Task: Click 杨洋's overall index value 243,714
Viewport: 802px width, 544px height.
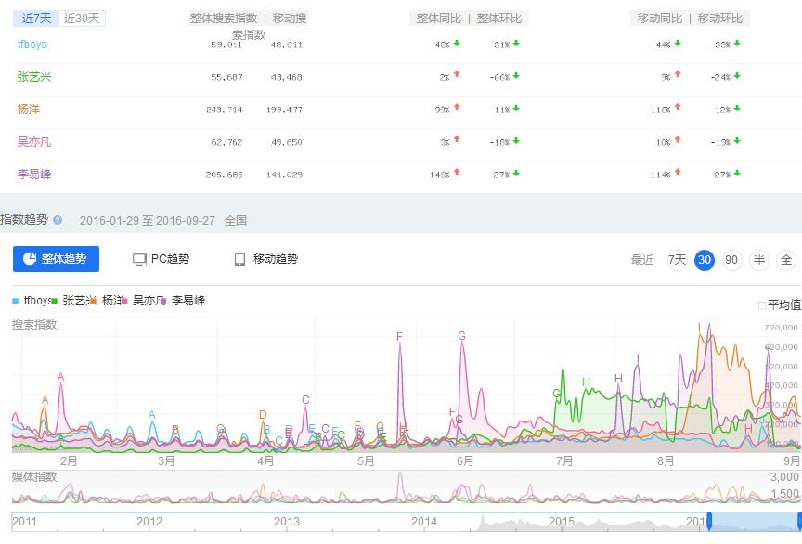Action: click(x=225, y=110)
